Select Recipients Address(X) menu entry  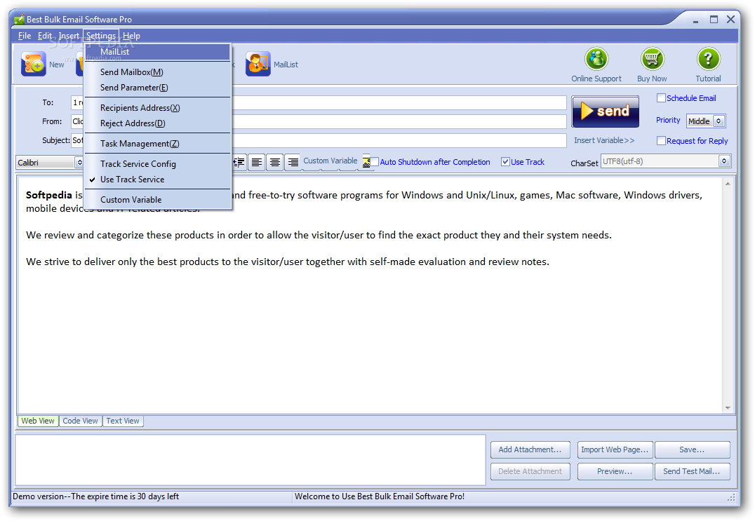pyautogui.click(x=158, y=108)
